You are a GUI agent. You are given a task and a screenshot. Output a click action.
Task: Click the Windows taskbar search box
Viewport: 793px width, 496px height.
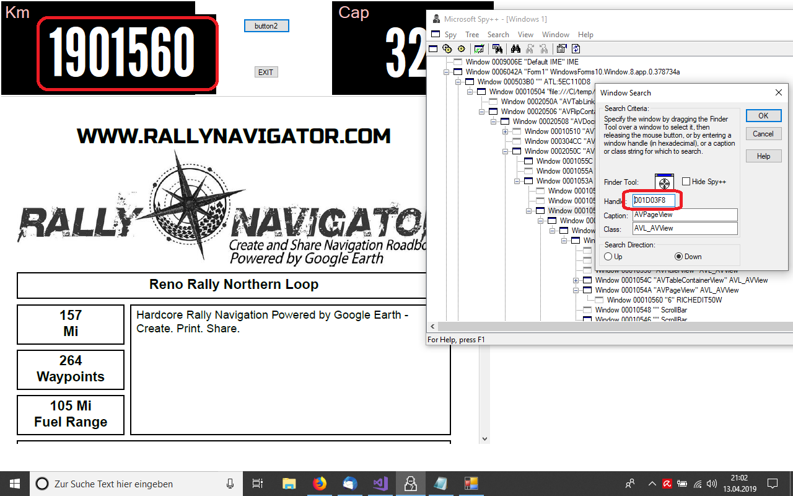(x=136, y=484)
